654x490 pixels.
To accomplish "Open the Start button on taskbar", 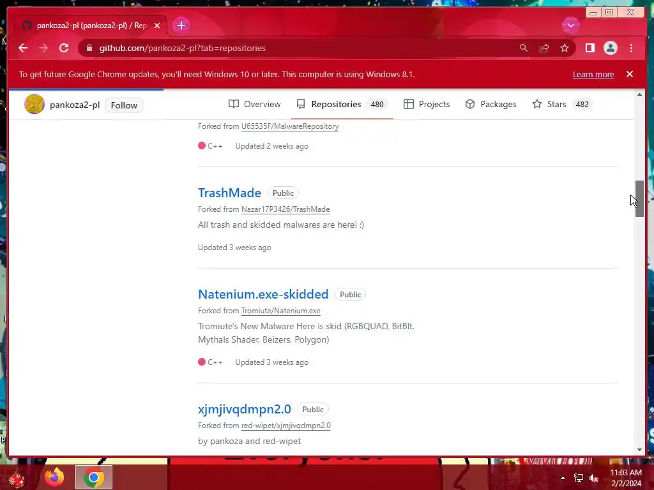I will coord(17,477).
